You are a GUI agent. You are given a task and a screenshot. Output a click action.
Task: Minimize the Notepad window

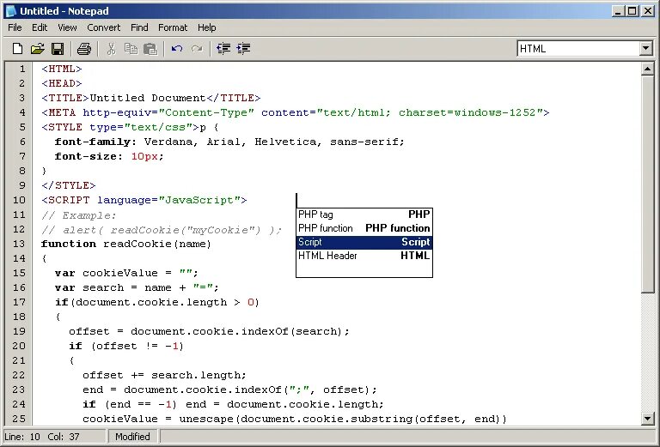coord(618,11)
